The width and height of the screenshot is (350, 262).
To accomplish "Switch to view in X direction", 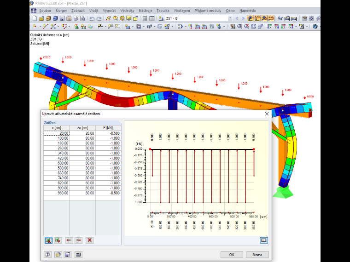I will click(x=270, y=27).
